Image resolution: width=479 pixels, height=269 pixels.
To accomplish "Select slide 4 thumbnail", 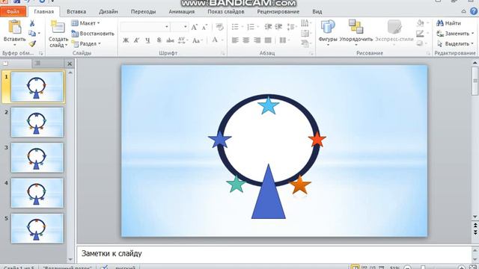I will (x=37, y=193).
